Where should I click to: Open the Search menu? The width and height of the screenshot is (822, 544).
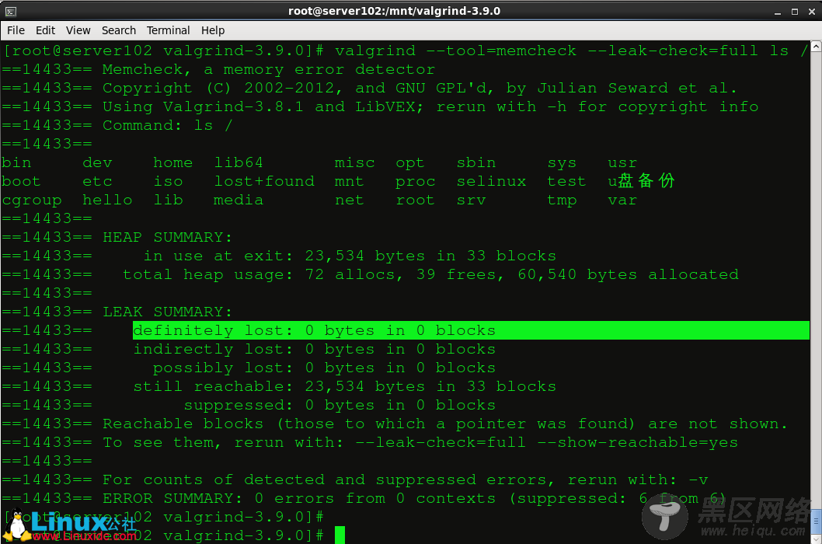118,30
